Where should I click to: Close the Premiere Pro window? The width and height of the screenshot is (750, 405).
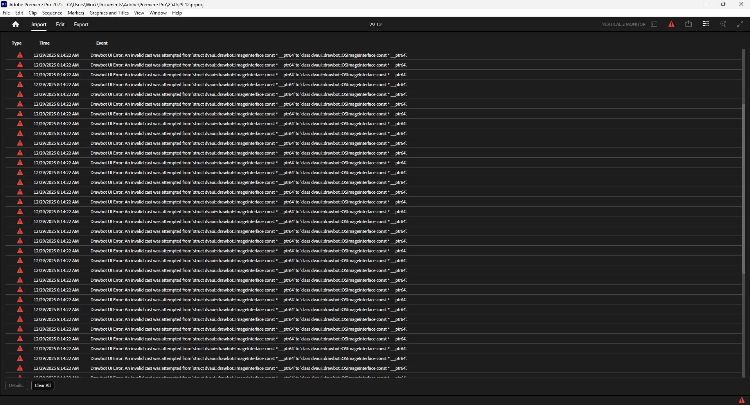point(741,4)
